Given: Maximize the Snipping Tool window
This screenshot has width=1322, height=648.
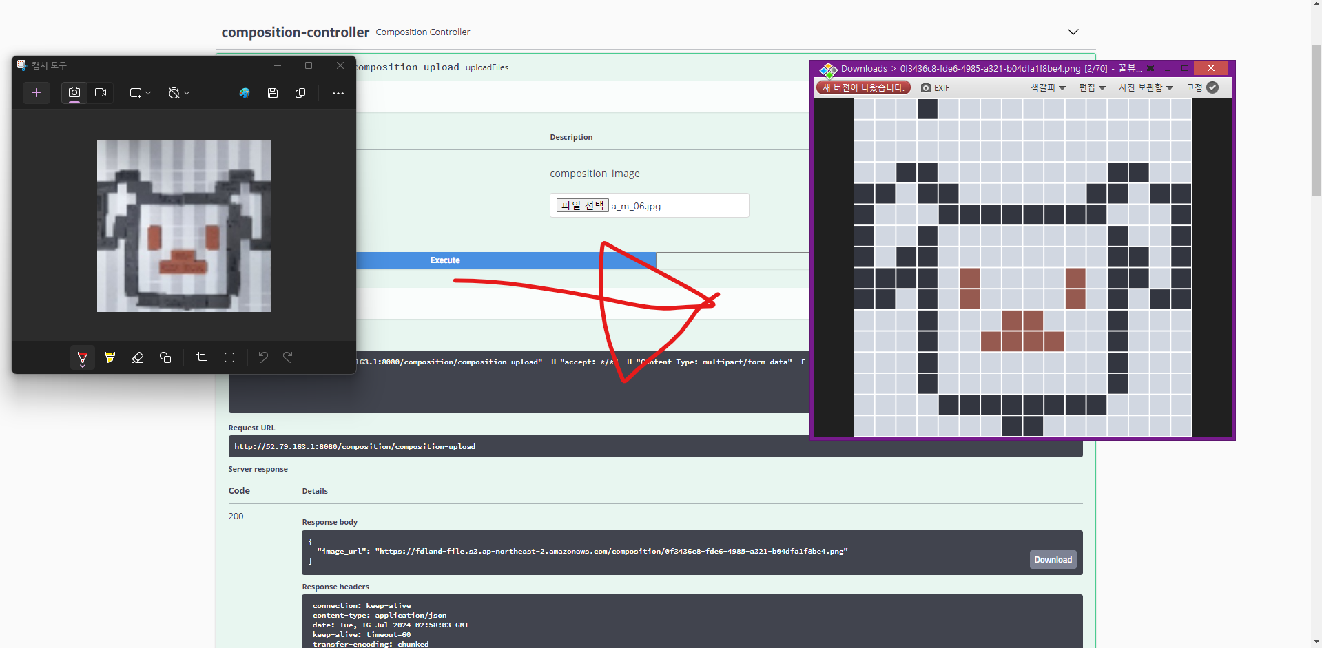Looking at the screenshot, I should tap(309, 65).
